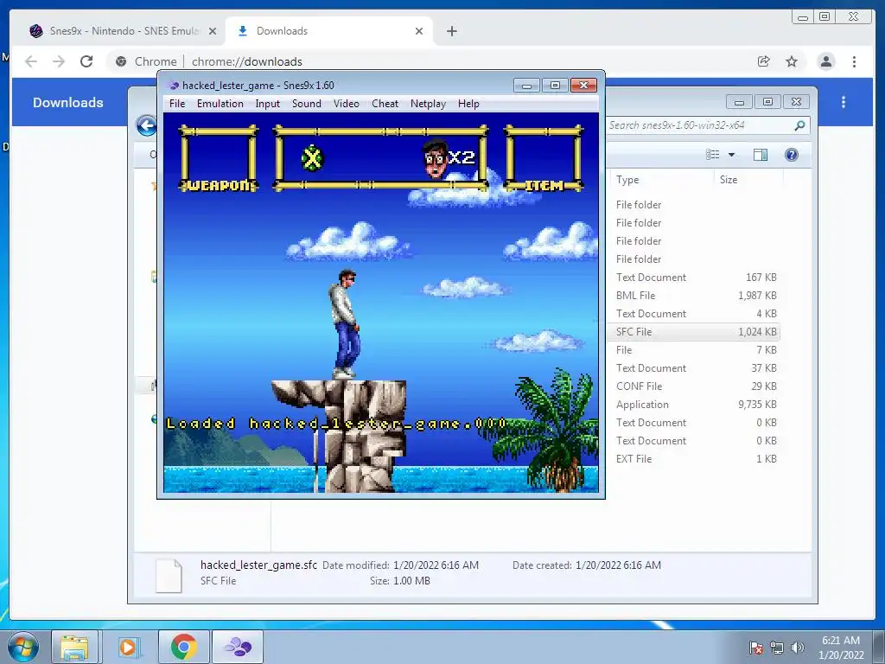Open the Windows Start menu

(23, 647)
